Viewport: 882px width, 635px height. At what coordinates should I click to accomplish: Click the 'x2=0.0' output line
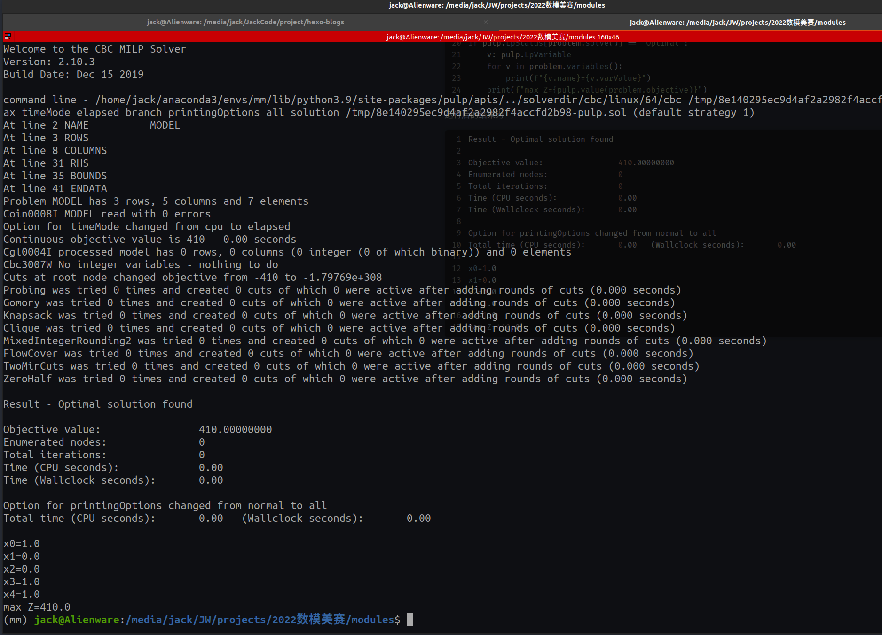tap(22, 569)
